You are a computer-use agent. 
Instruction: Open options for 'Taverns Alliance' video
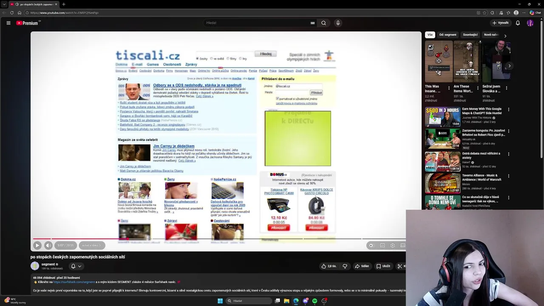click(x=508, y=176)
